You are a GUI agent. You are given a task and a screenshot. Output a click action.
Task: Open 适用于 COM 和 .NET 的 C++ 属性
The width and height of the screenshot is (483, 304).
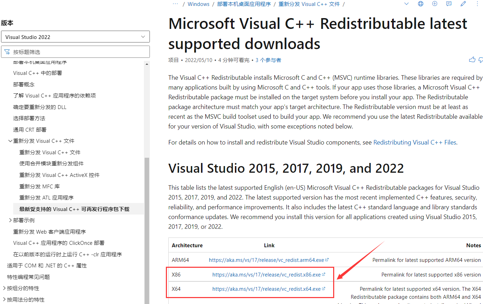click(x=47, y=266)
